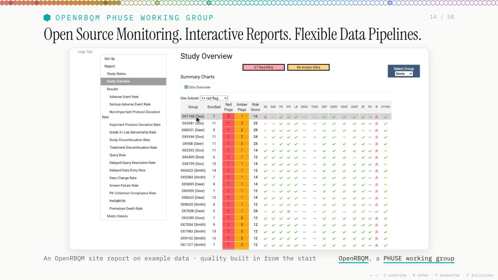Click amber SAE flag icon for 0X4323 (Smith)

[x=273, y=171]
